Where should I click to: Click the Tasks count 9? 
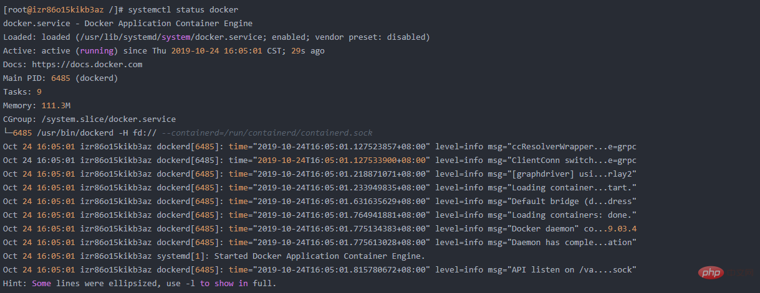[39, 92]
